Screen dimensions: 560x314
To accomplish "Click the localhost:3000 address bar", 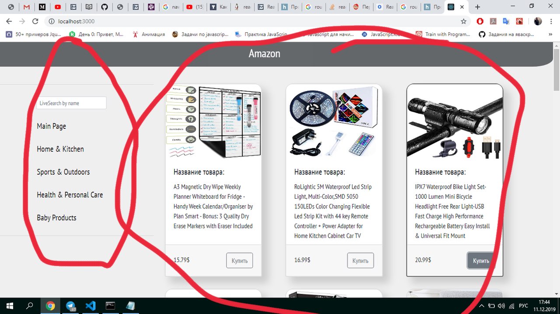I will (x=254, y=21).
